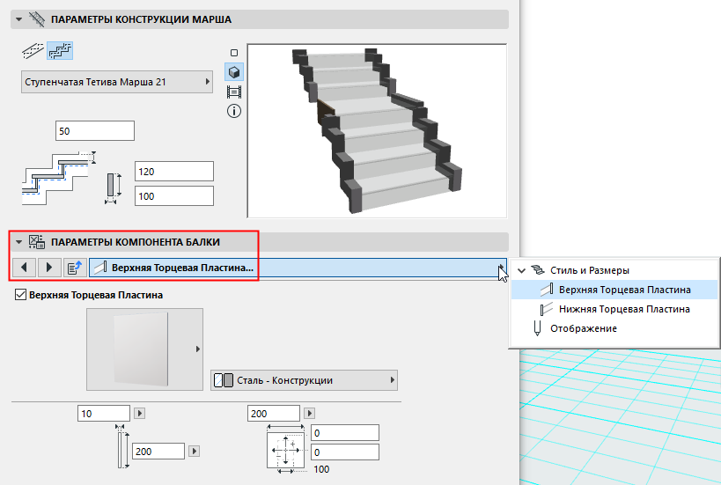Screen dimensions: 721x485
Task: Open Ступенчатая Тетива Марша 21 dropdown
Action: pos(117,82)
